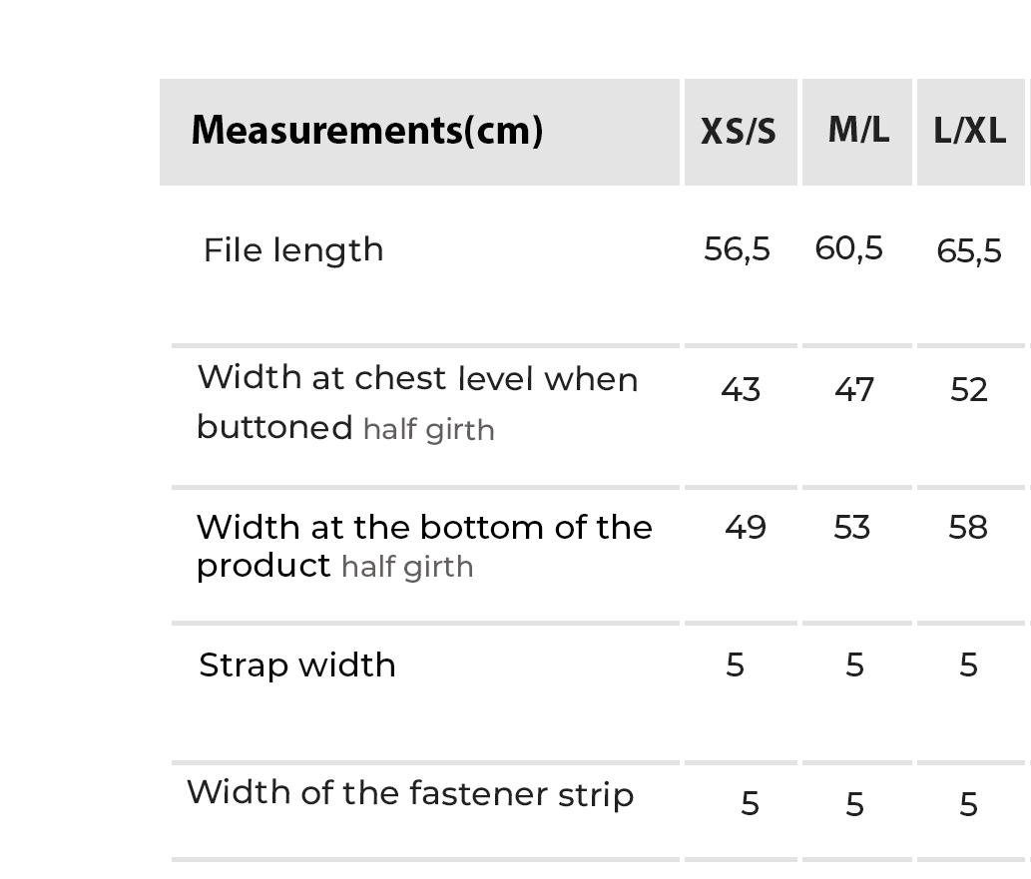
Task: Select the XS/S size column header
Action: (x=739, y=132)
